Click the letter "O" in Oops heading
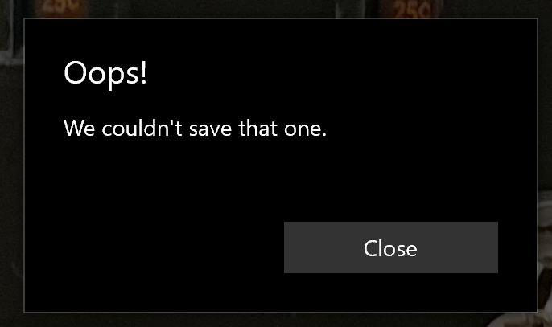552x327 pixels. click(75, 72)
